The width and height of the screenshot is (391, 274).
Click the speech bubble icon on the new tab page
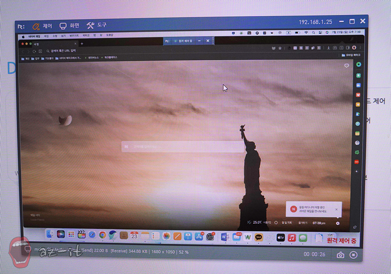[347, 66]
